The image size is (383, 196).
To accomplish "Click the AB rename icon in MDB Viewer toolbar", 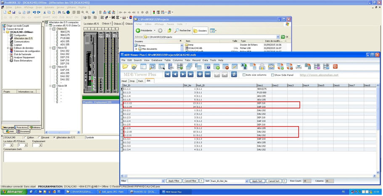I will click(x=244, y=66).
